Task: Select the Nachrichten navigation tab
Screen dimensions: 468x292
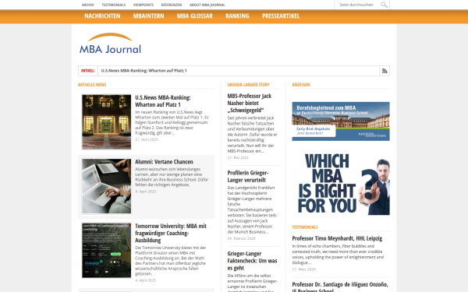Action: point(102,16)
